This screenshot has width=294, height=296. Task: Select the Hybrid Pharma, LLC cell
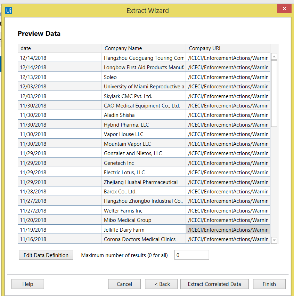point(144,125)
